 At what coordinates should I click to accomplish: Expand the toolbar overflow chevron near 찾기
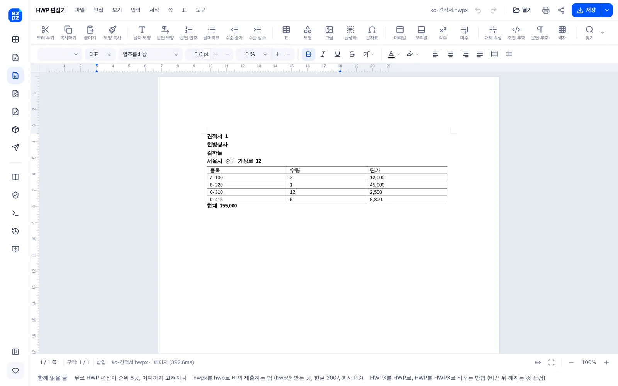tap(603, 32)
